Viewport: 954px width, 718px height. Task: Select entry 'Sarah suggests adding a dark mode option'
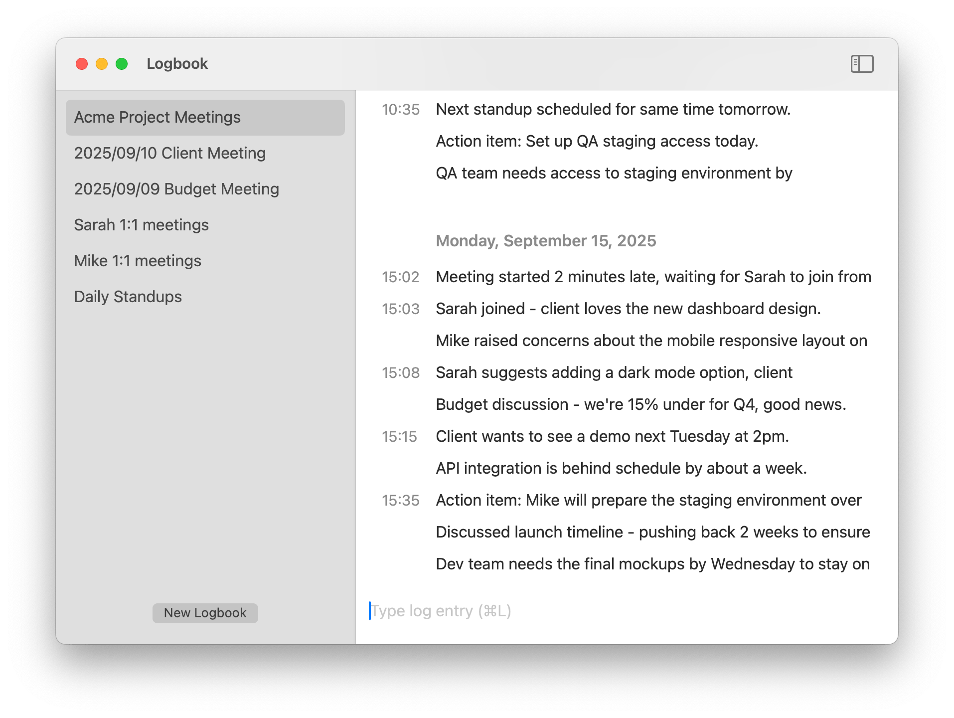point(614,372)
